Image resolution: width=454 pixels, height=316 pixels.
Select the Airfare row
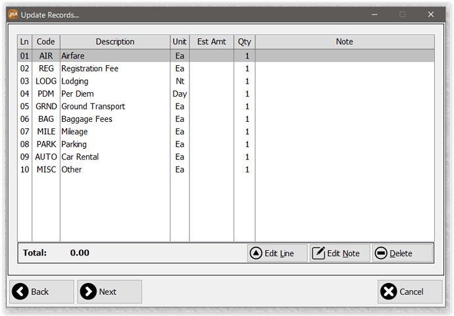point(226,55)
